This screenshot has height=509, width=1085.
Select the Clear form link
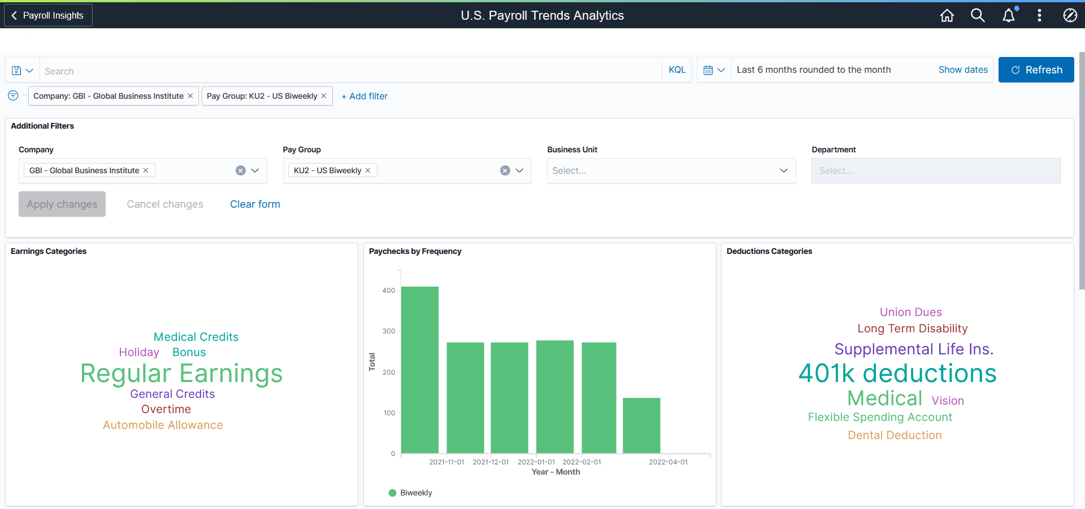255,204
